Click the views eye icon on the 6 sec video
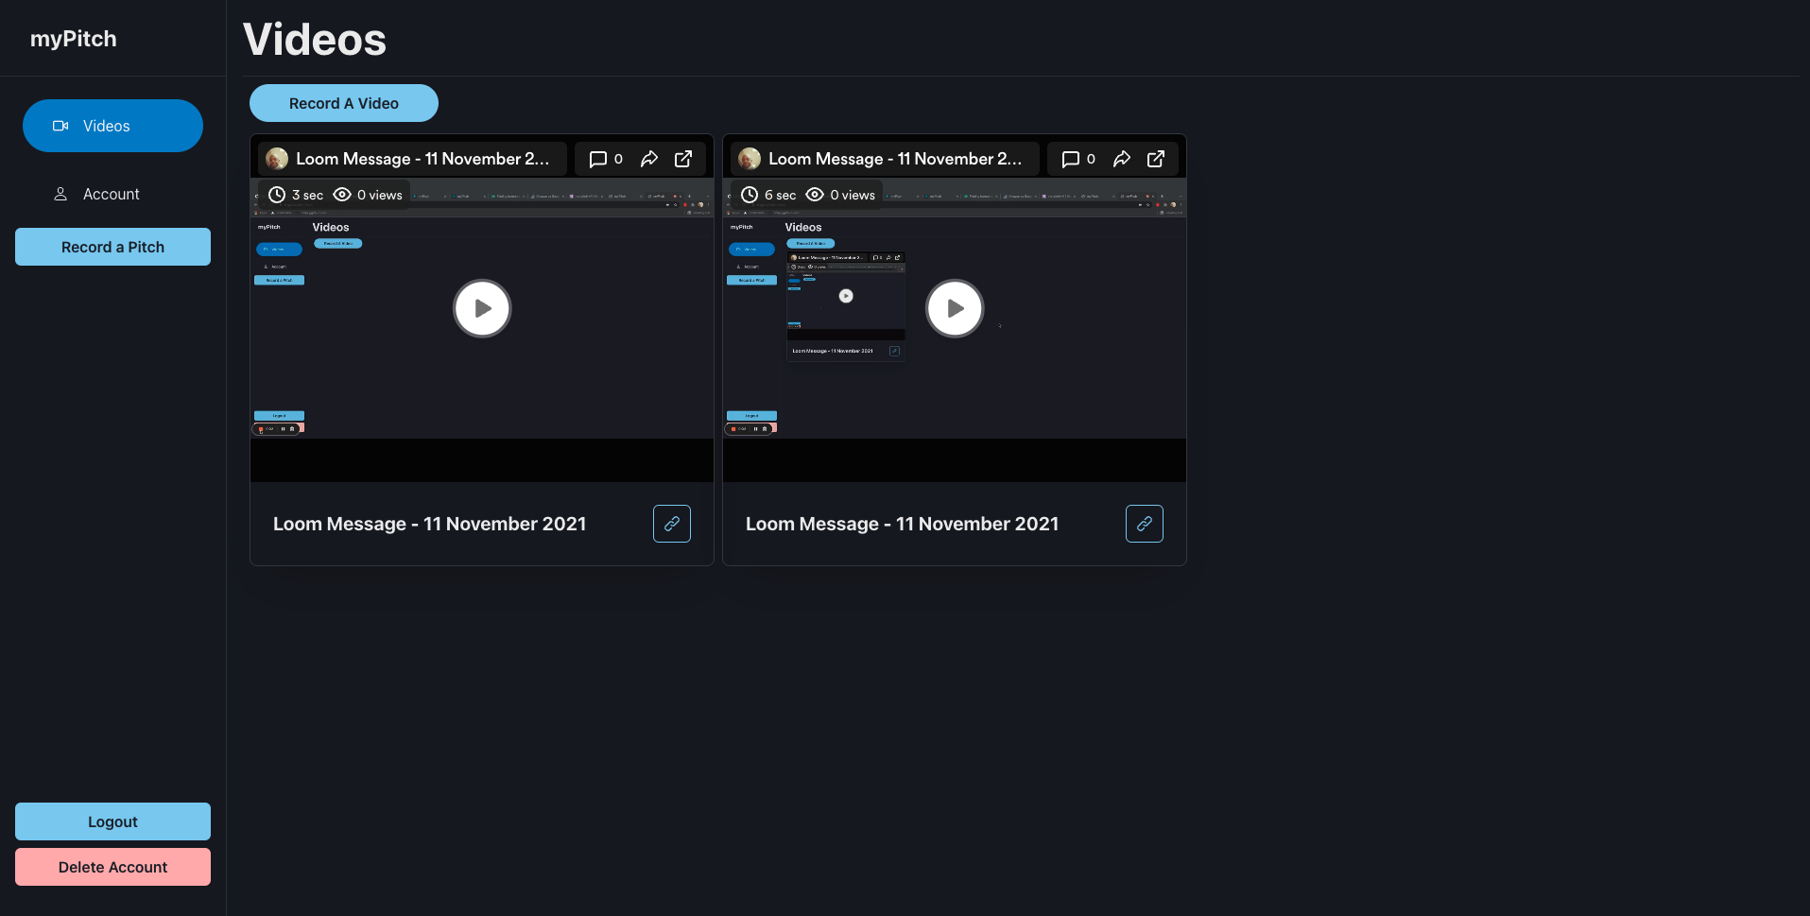Viewport: 1810px width, 916px height. coord(815,195)
